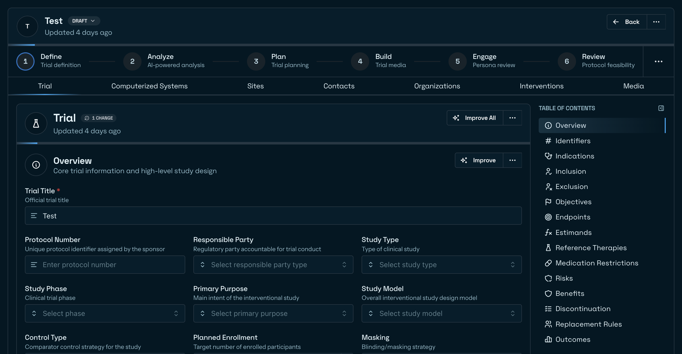682x354 pixels.
Task: Click the workflow progress bar under header
Action: tap(341, 45)
